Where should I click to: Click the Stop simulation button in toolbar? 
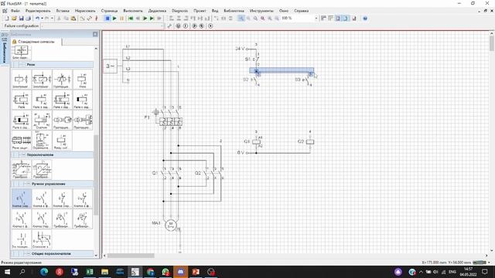pyautogui.click(x=108, y=19)
